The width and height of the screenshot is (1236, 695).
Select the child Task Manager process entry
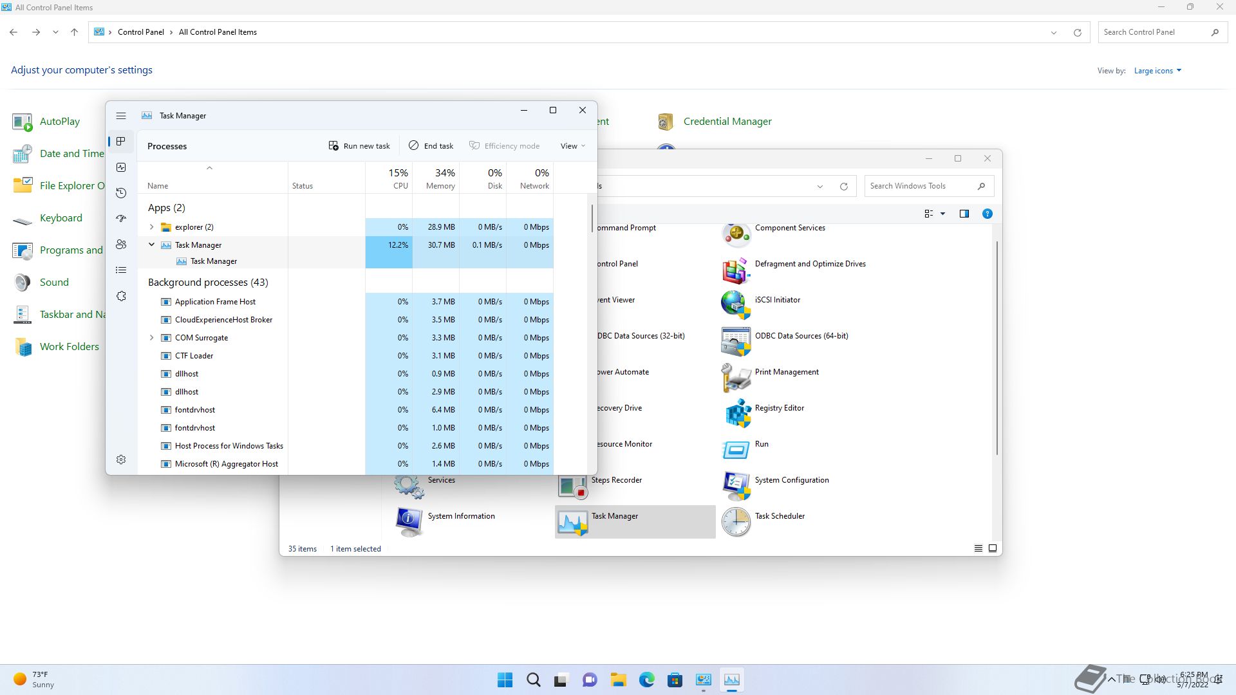214,261
